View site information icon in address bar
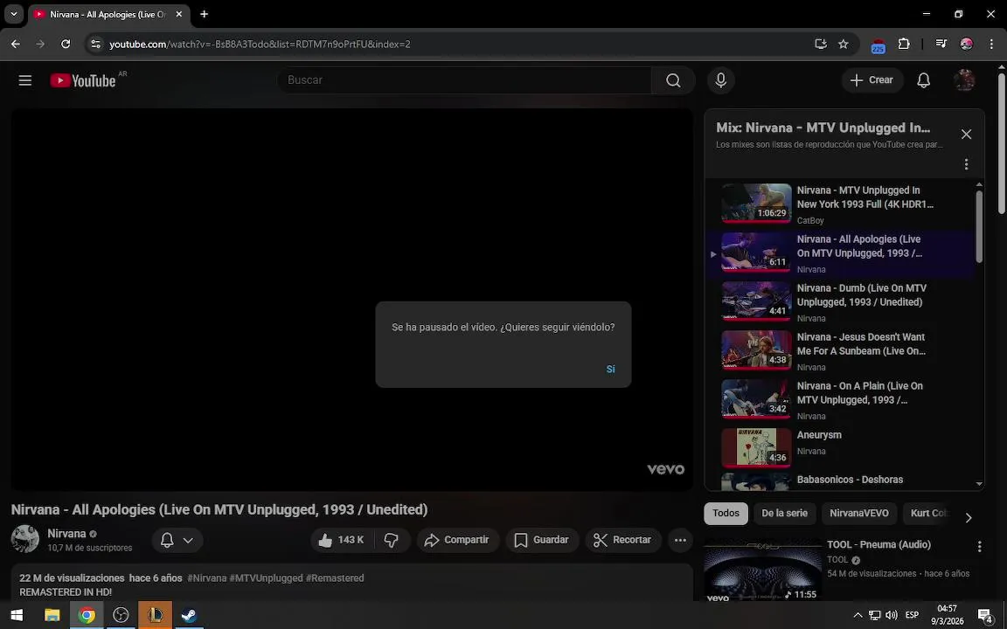1007x629 pixels. pyautogui.click(x=95, y=44)
